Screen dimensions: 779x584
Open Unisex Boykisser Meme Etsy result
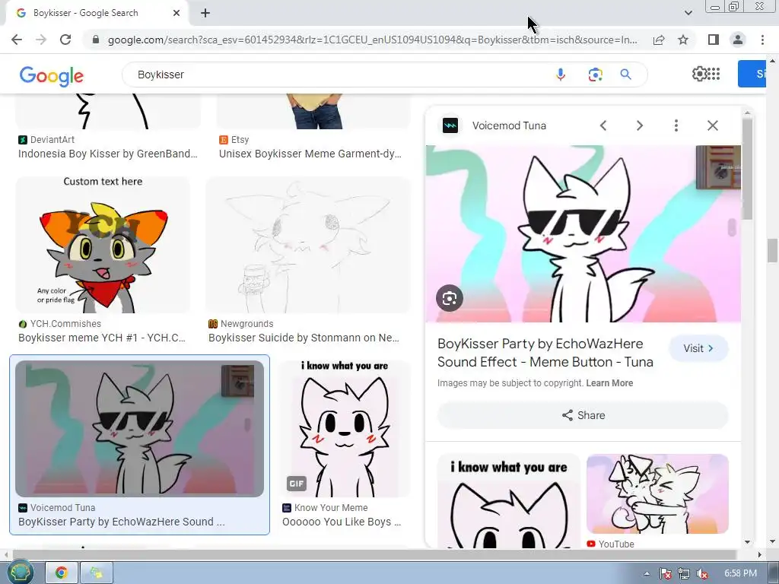tap(310, 154)
